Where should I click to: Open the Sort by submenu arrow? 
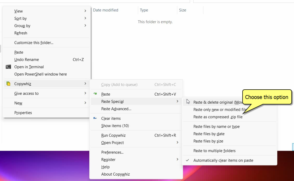point(85,18)
